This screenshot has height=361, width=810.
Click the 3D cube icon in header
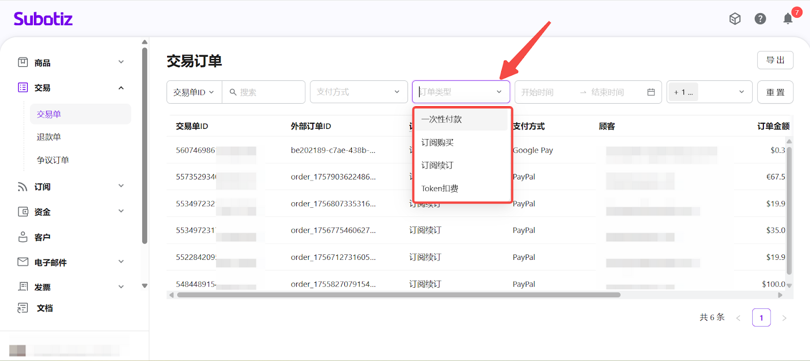click(x=735, y=19)
